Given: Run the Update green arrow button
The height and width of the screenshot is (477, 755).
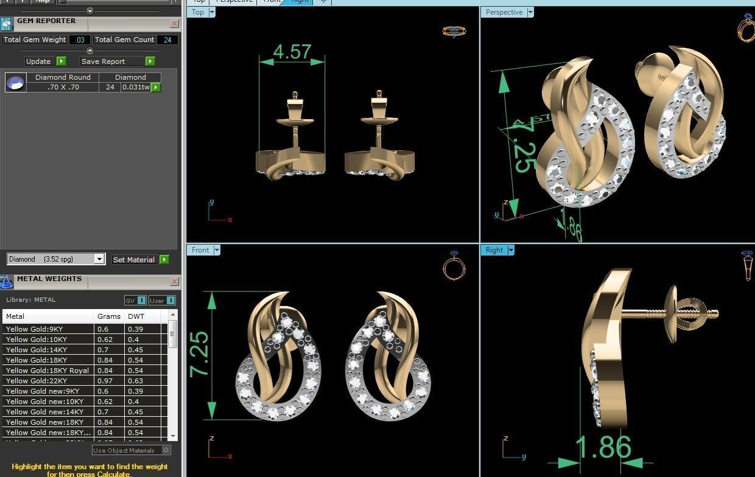Looking at the screenshot, I should (x=61, y=61).
